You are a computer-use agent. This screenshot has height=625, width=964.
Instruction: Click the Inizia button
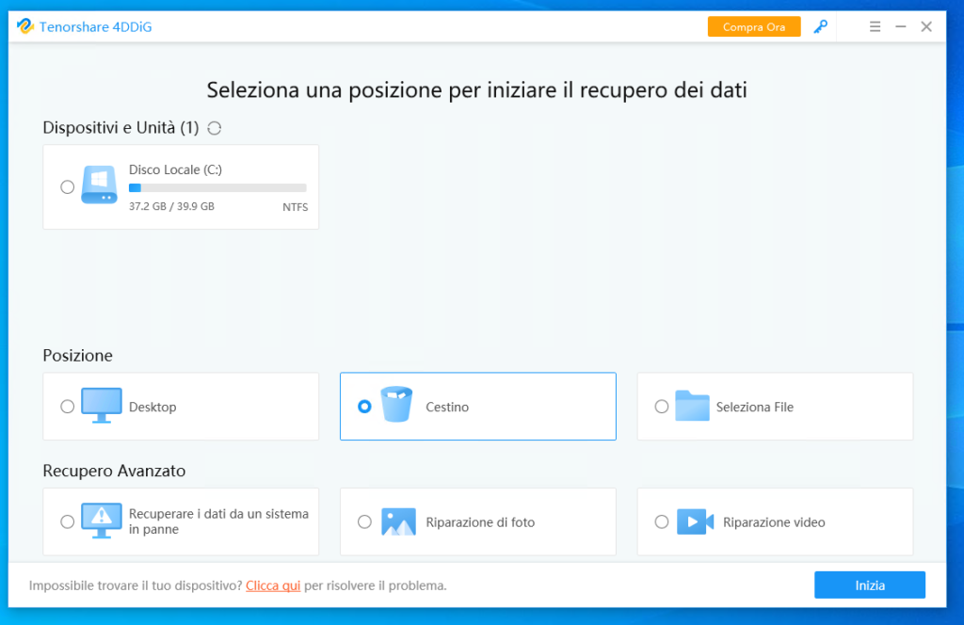869,585
